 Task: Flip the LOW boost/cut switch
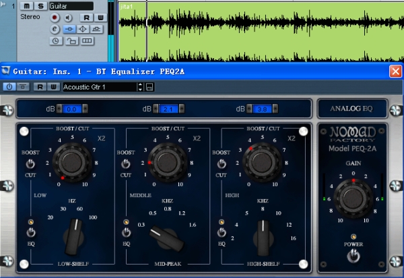pos(30,164)
